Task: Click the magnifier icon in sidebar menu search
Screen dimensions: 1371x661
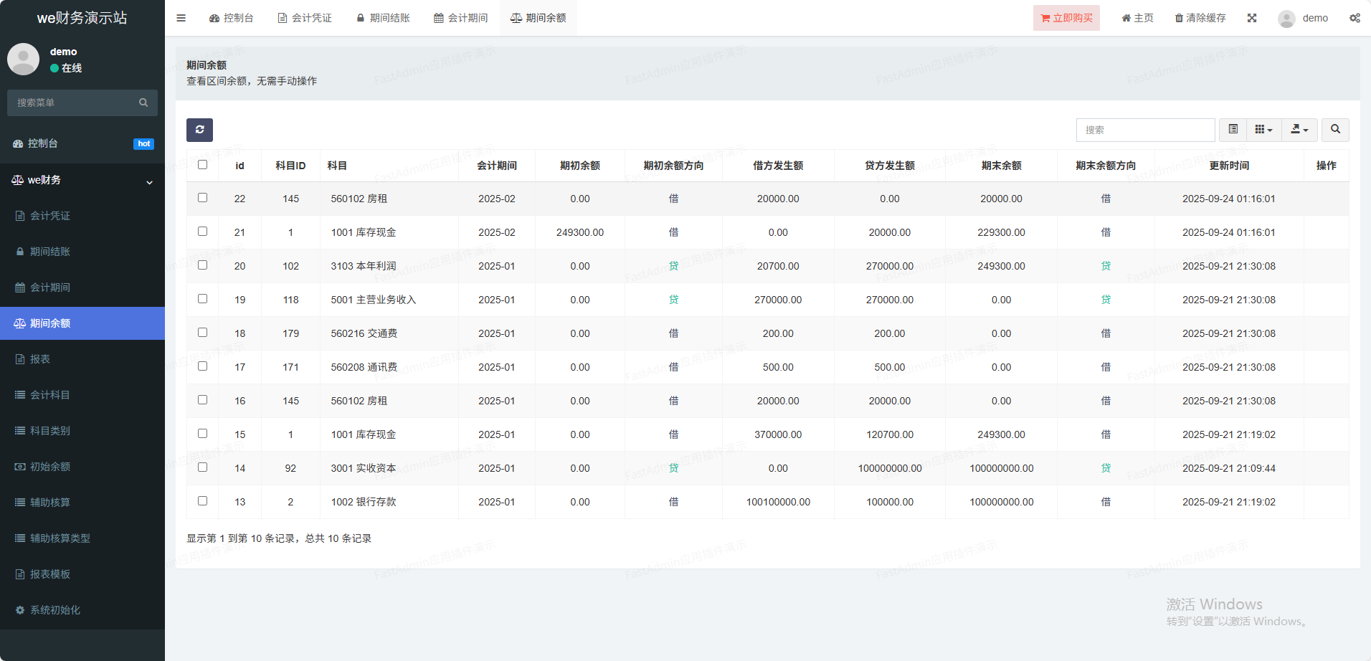Action: pos(143,103)
